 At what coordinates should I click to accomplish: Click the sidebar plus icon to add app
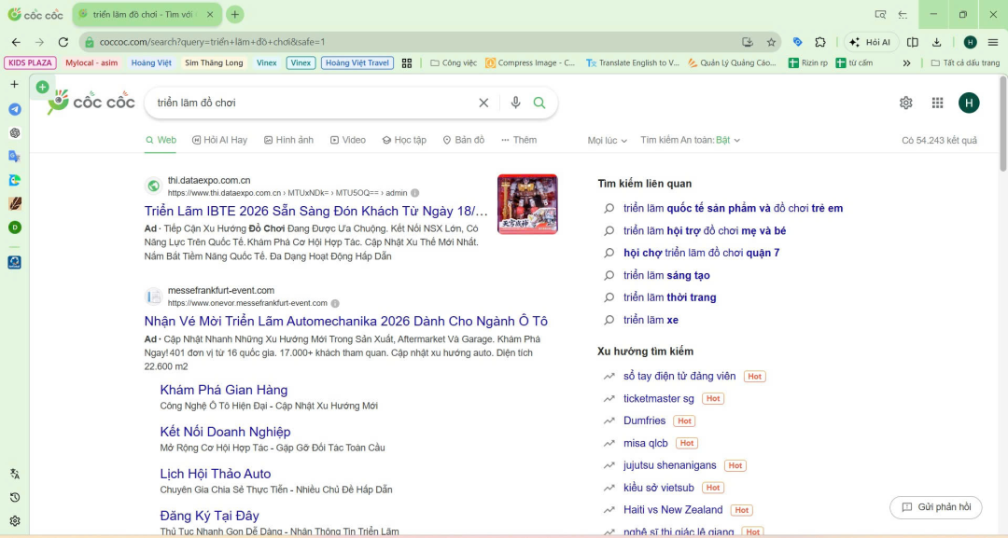[15, 84]
